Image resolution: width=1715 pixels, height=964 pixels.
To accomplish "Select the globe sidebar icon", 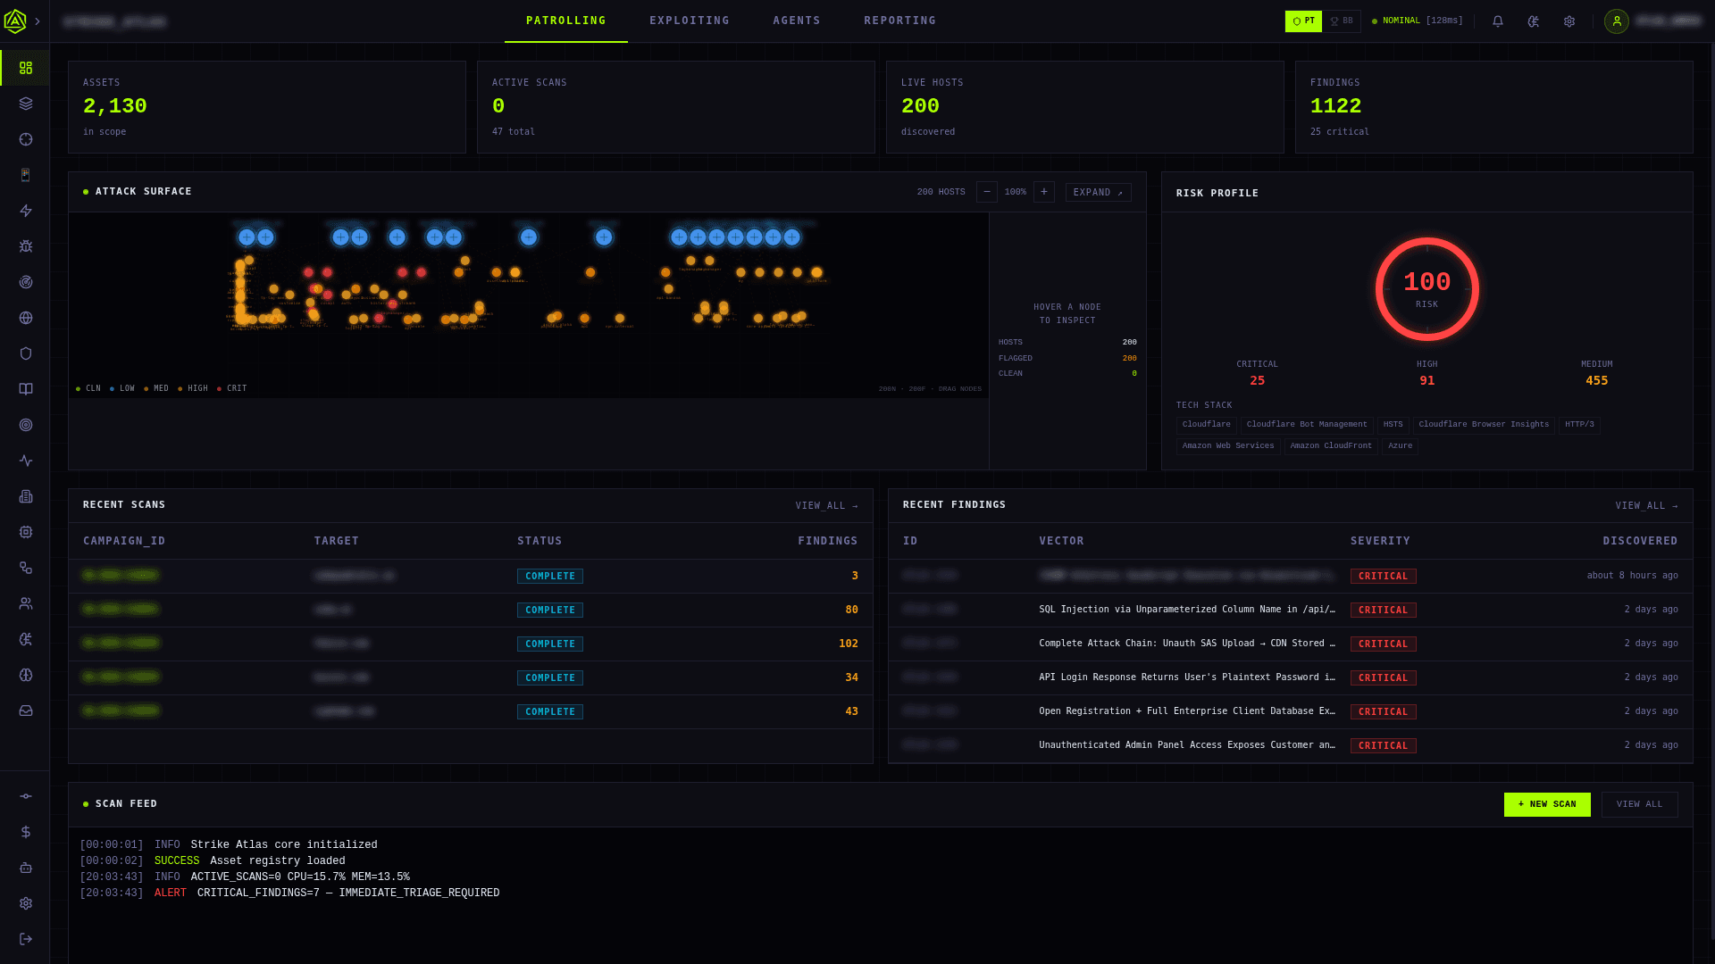I will (26, 318).
